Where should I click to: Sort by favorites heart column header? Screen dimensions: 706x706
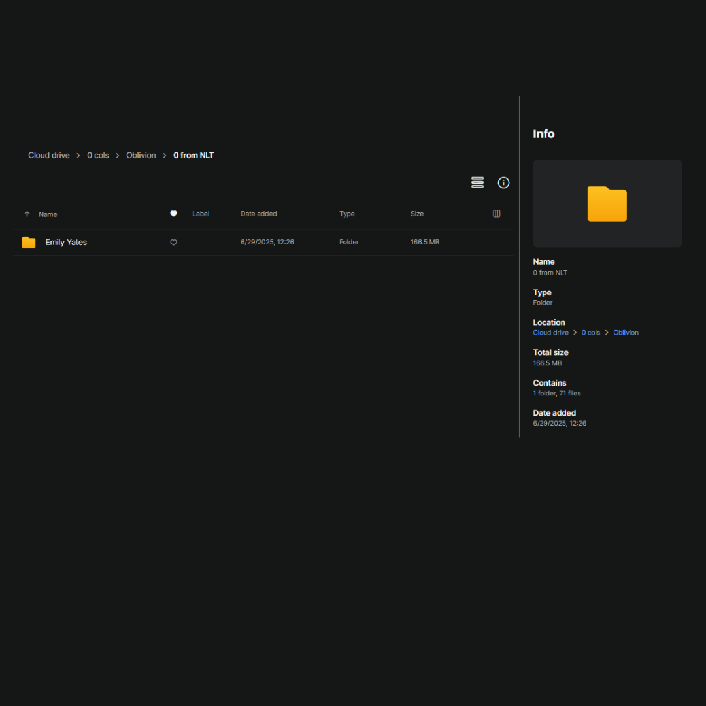pyautogui.click(x=173, y=214)
